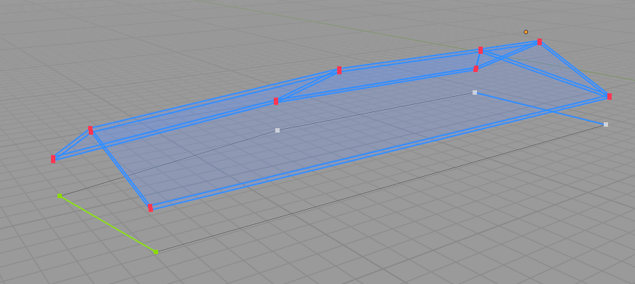Click the blue edge joining the two rightmost white vertices
Image resolution: width=635 pixels, height=284 pixels.
[540, 109]
